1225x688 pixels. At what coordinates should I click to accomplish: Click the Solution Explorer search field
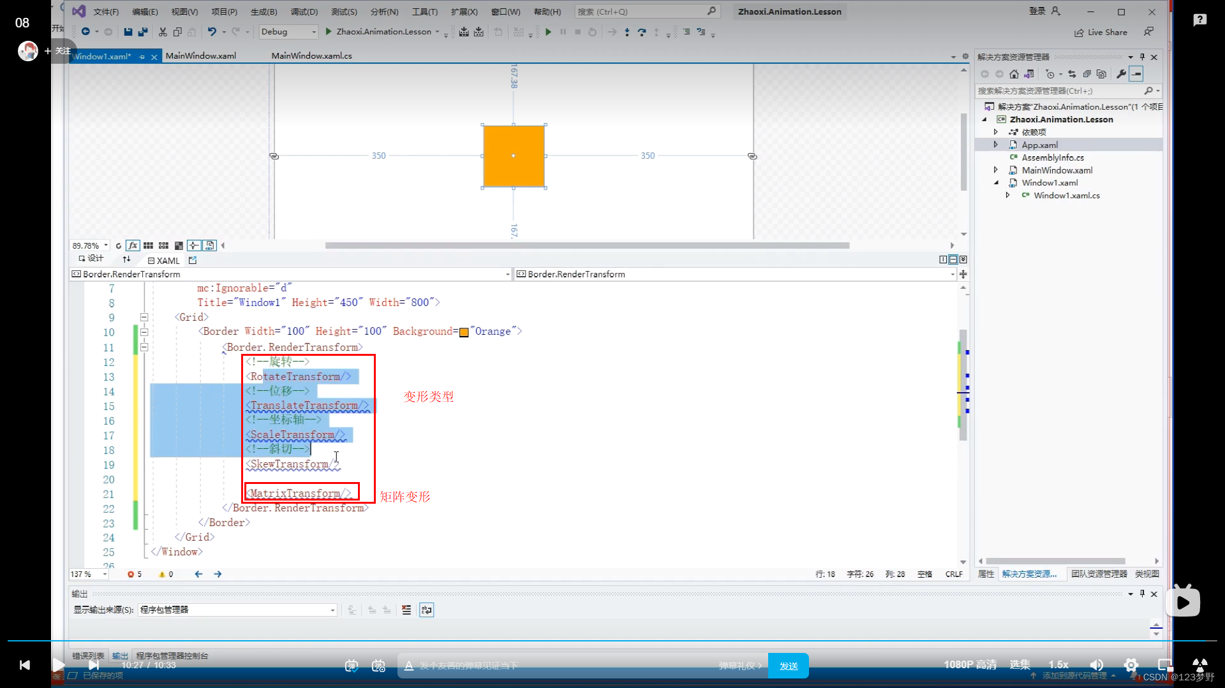coord(1067,91)
